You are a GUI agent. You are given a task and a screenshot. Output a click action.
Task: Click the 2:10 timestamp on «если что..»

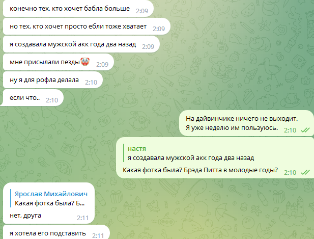pos(52,100)
